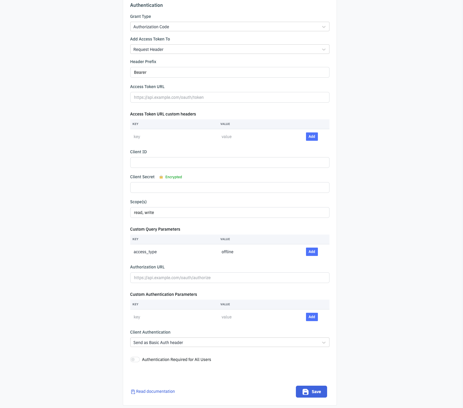The height and width of the screenshot is (408, 463).
Task: Add the Access Token URL custom header
Action: pyautogui.click(x=312, y=137)
